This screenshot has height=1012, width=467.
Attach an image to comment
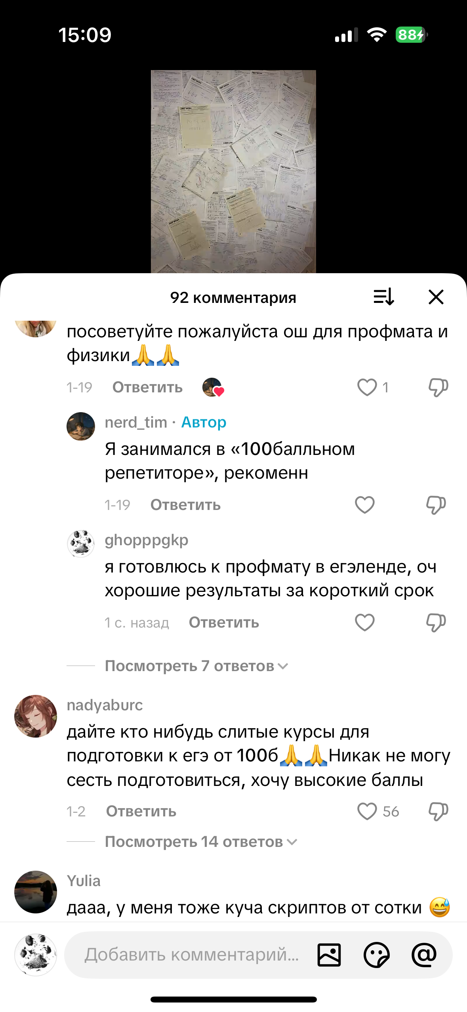(329, 955)
